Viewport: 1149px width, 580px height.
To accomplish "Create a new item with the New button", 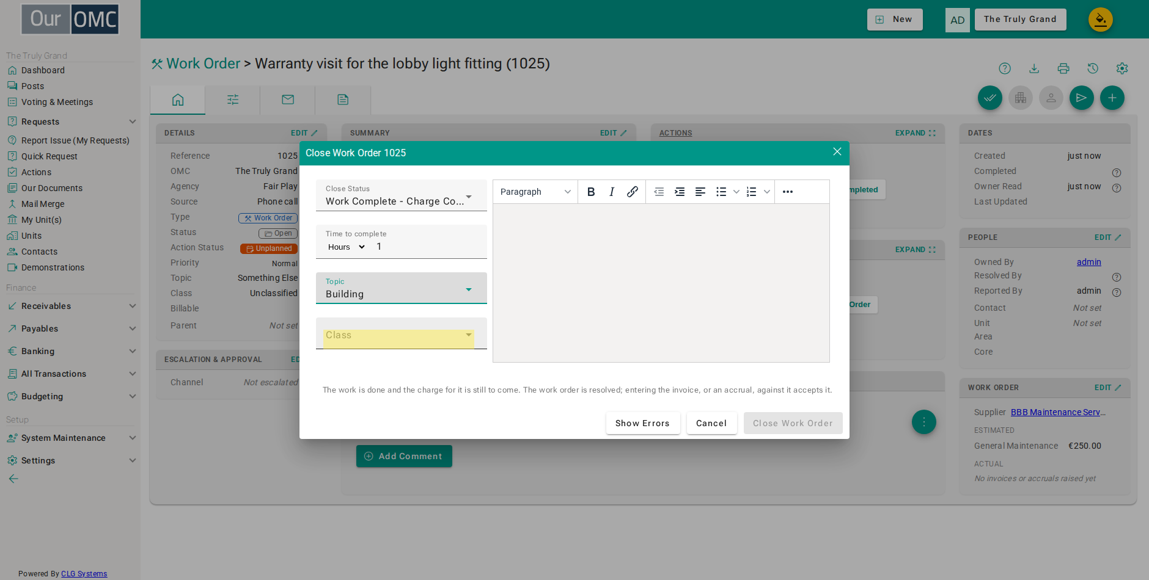I will pos(895,20).
